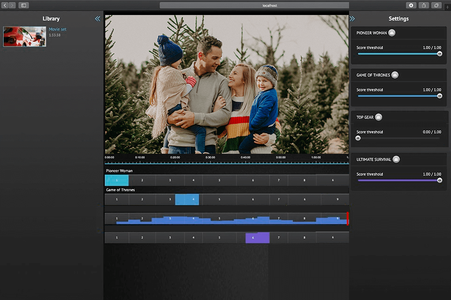Select segment 5 in Game of Thrones row

pyautogui.click(x=219, y=199)
